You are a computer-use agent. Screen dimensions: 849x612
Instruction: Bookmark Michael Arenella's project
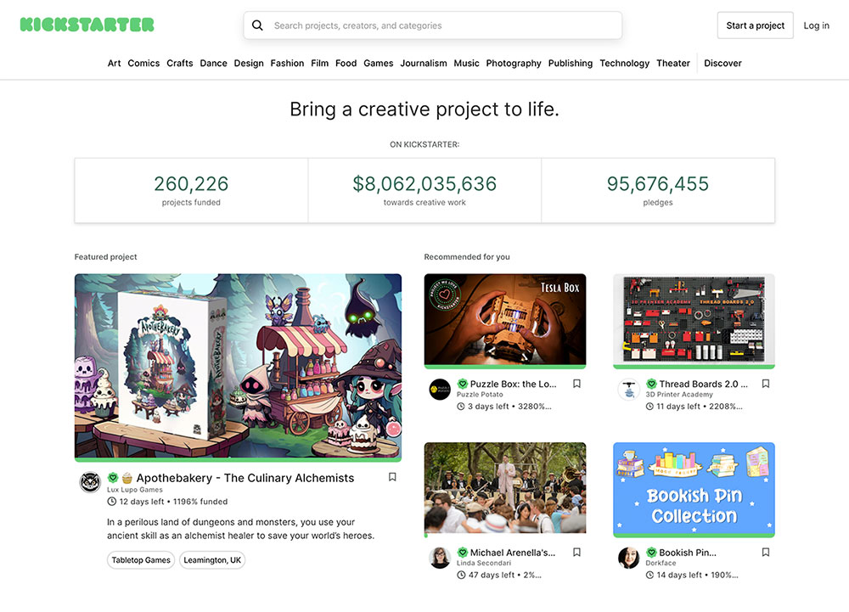(576, 552)
